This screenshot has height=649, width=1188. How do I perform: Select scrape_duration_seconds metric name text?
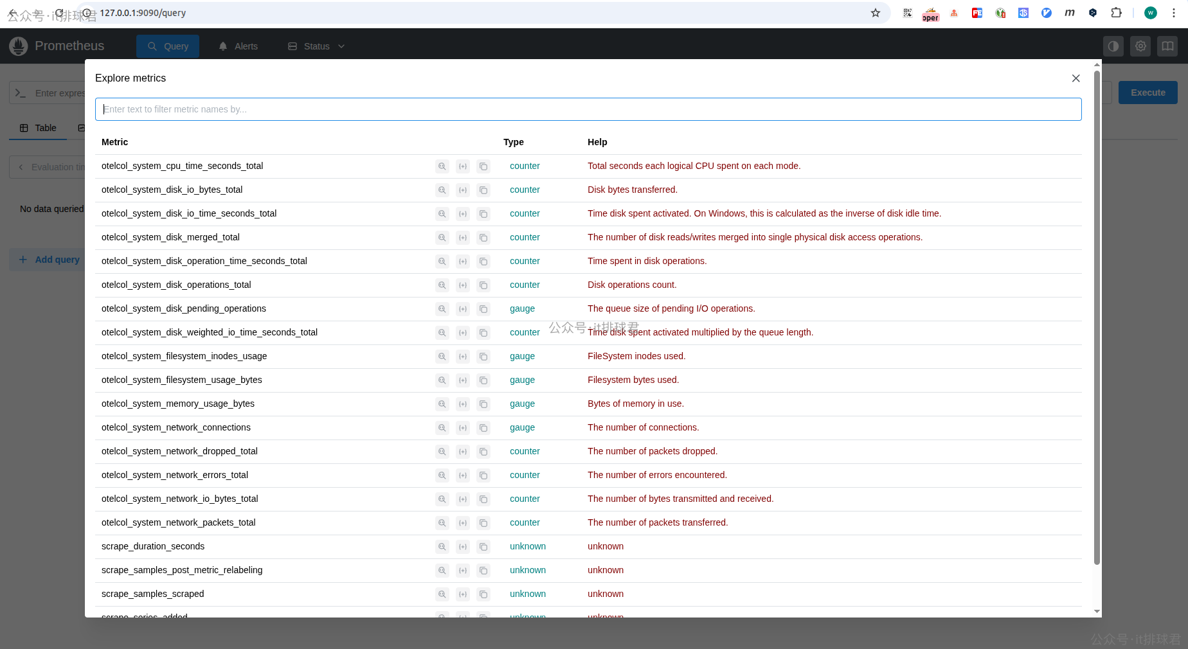(x=153, y=546)
